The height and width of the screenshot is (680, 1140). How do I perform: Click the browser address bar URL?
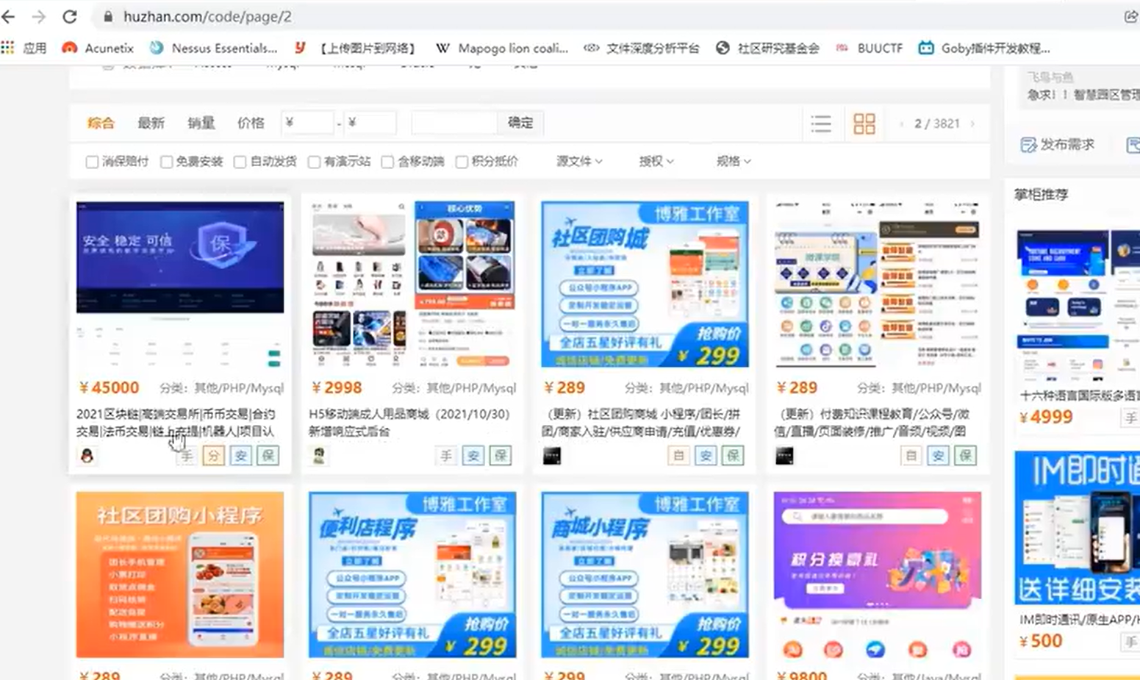[207, 16]
